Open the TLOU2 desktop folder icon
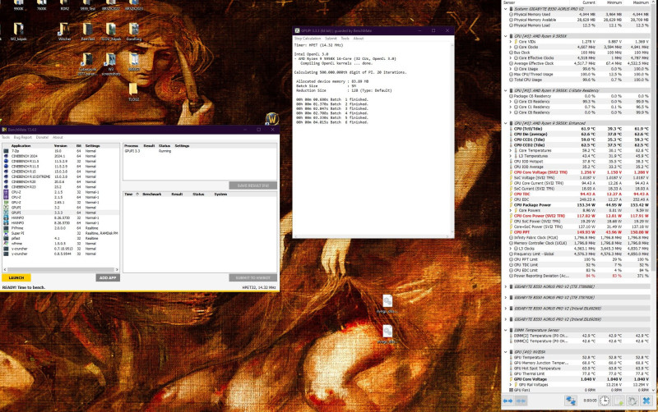The height and width of the screenshot is (412, 658). click(x=133, y=92)
